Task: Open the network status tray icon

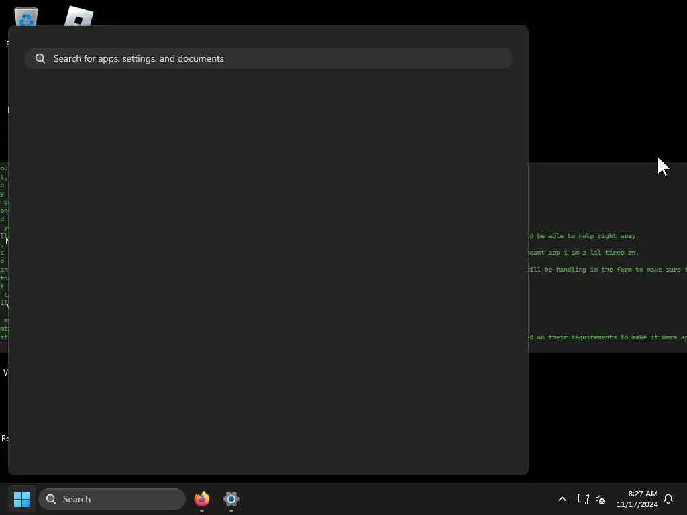Action: (x=583, y=499)
